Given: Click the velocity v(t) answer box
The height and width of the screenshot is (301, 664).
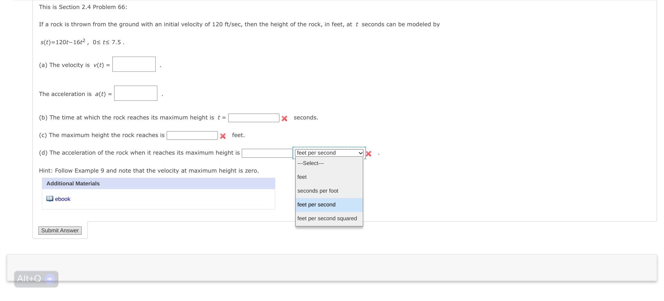Looking at the screenshot, I should tap(134, 64).
